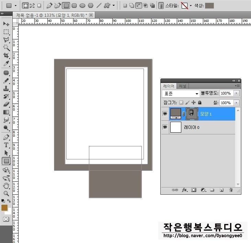Select Intersect Shape Areas option
The height and width of the screenshot is (243, 251).
coord(146,6)
